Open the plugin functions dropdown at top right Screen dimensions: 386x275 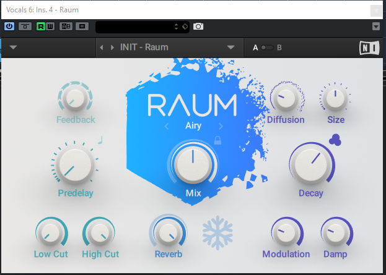[x=376, y=27]
